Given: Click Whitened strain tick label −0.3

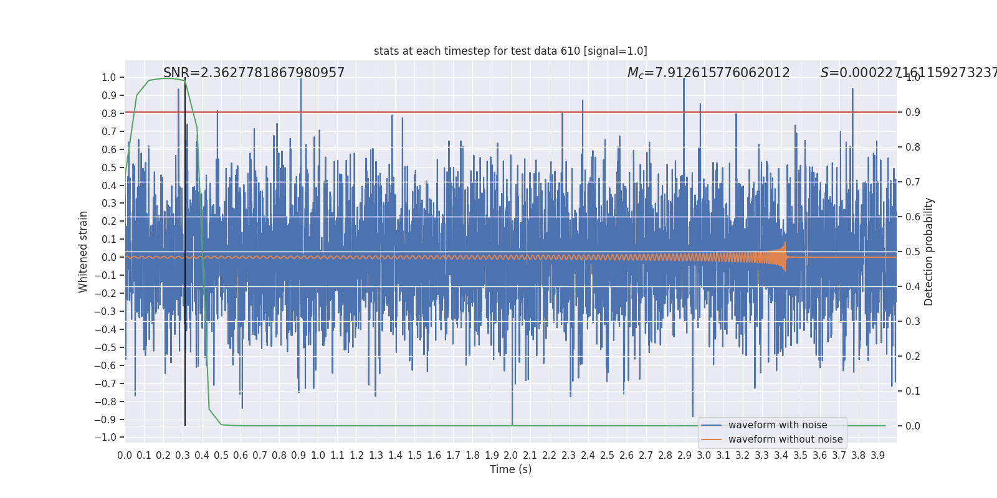Looking at the screenshot, I should 105,312.
